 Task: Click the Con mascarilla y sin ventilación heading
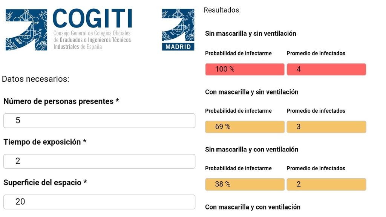[251, 92]
